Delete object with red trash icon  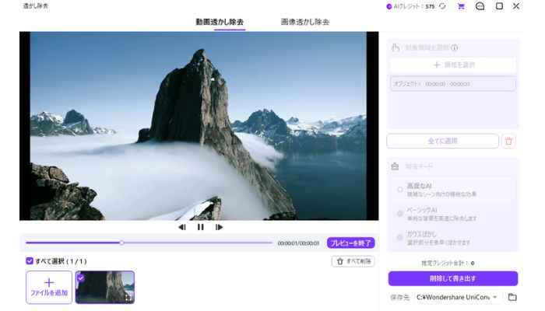508,141
